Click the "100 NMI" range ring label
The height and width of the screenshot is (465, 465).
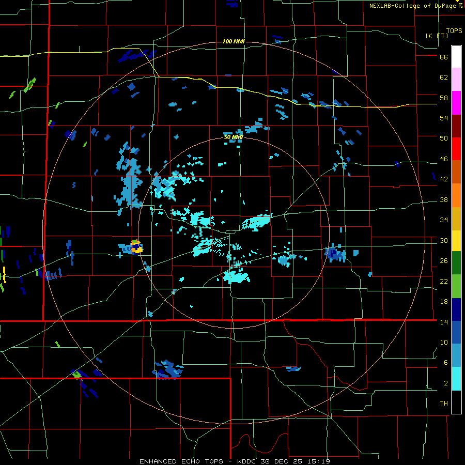click(234, 41)
